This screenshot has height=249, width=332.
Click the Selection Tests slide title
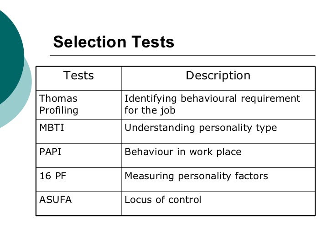pyautogui.click(x=114, y=42)
